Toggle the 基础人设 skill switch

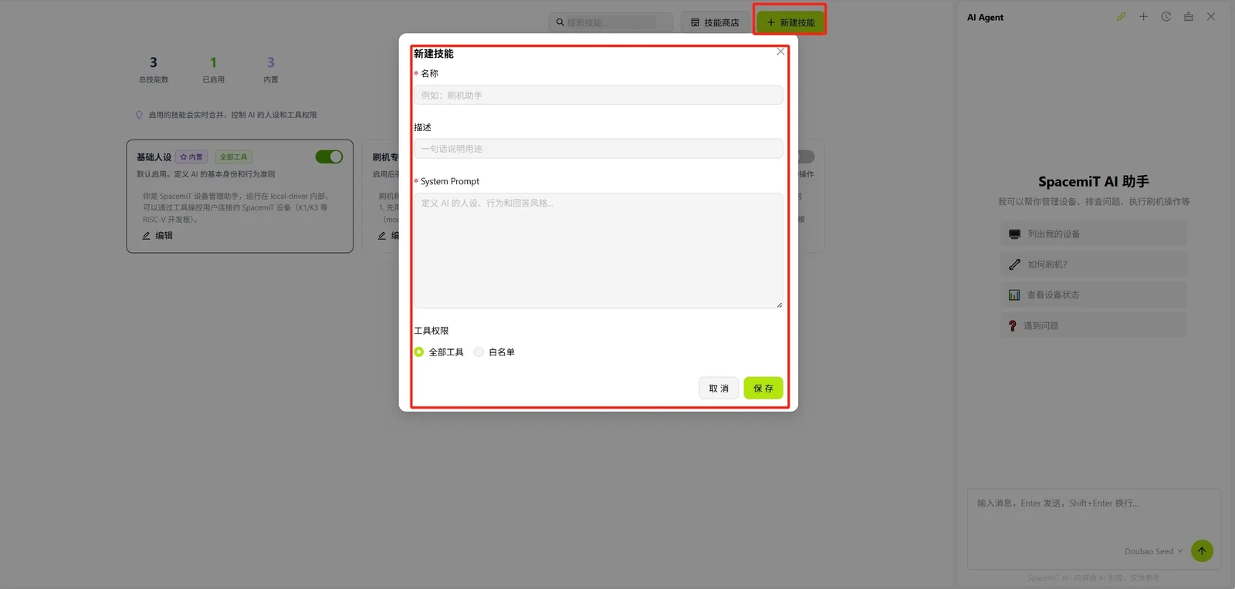[x=329, y=157]
